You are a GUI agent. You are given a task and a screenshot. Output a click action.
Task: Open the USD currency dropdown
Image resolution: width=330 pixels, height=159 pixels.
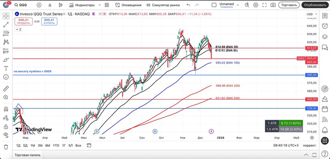pyautogui.click(x=312, y=14)
